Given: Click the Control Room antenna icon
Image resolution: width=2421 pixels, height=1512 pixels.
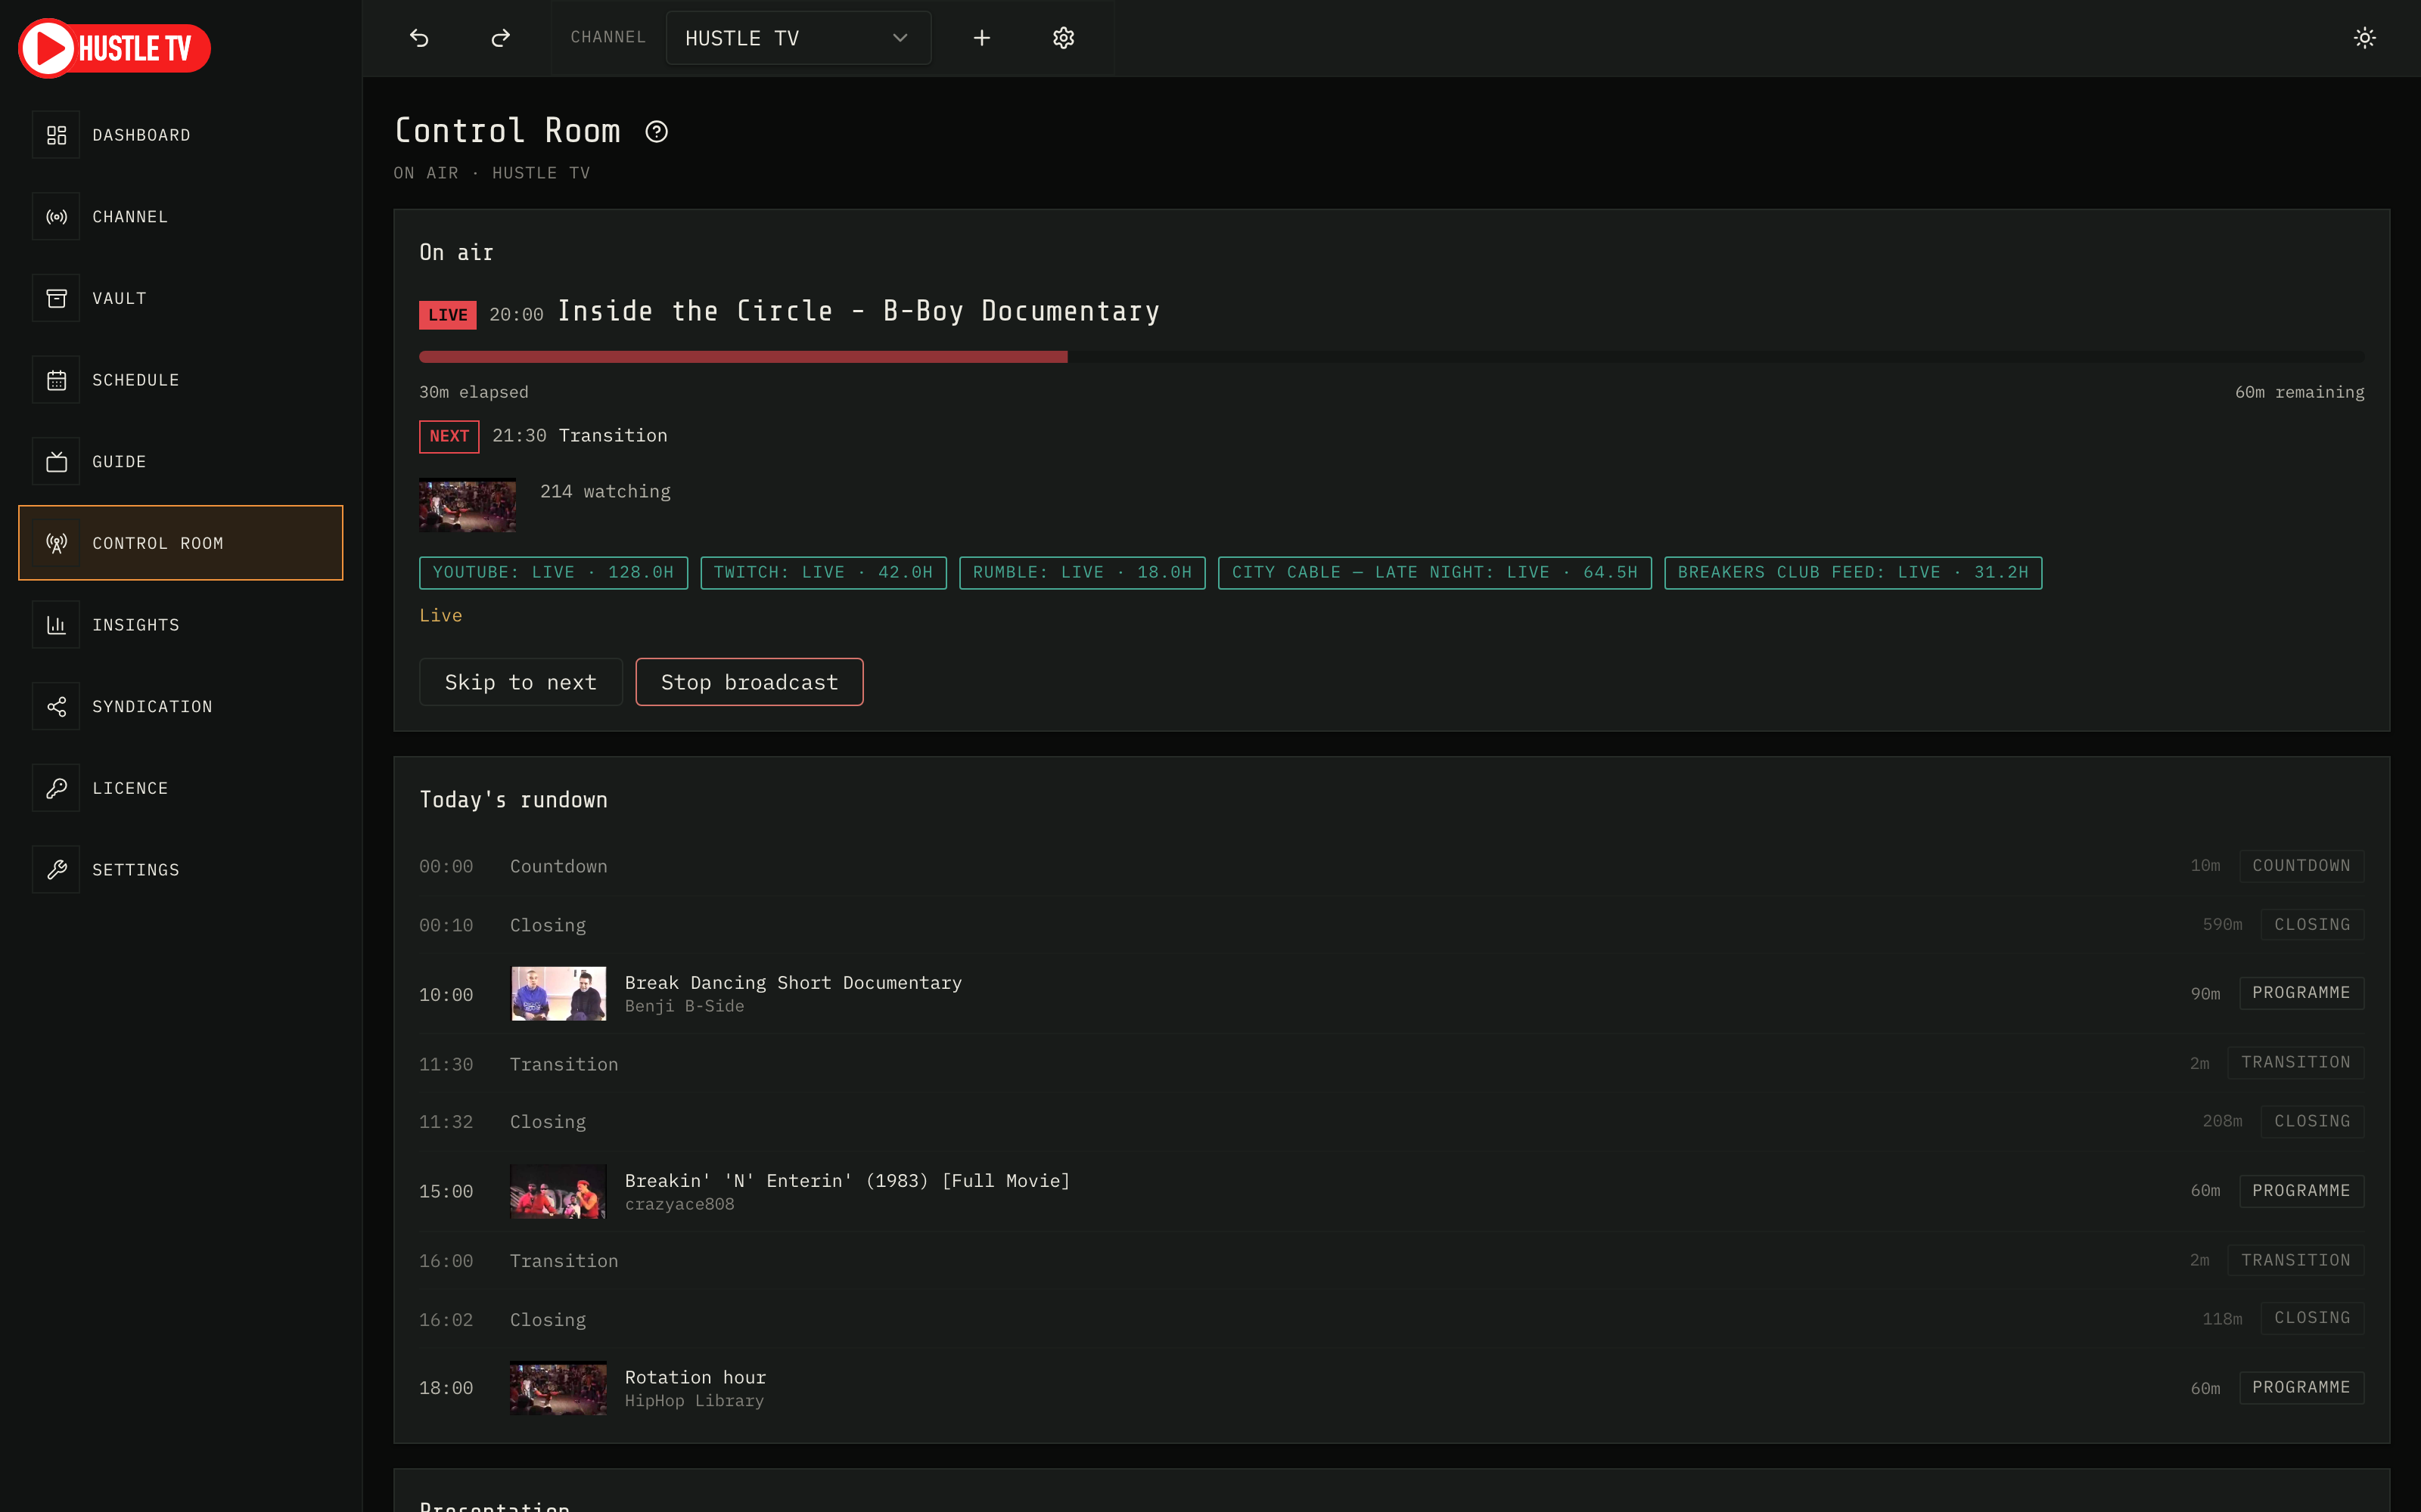Looking at the screenshot, I should pos(56,543).
